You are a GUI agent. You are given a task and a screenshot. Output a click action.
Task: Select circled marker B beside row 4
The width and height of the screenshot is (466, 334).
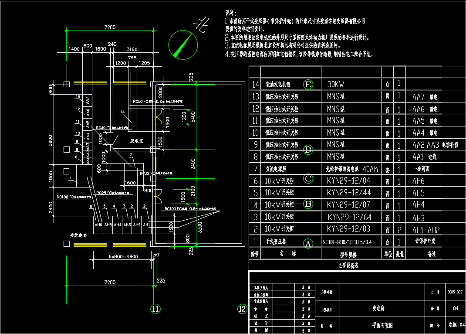[308, 204]
